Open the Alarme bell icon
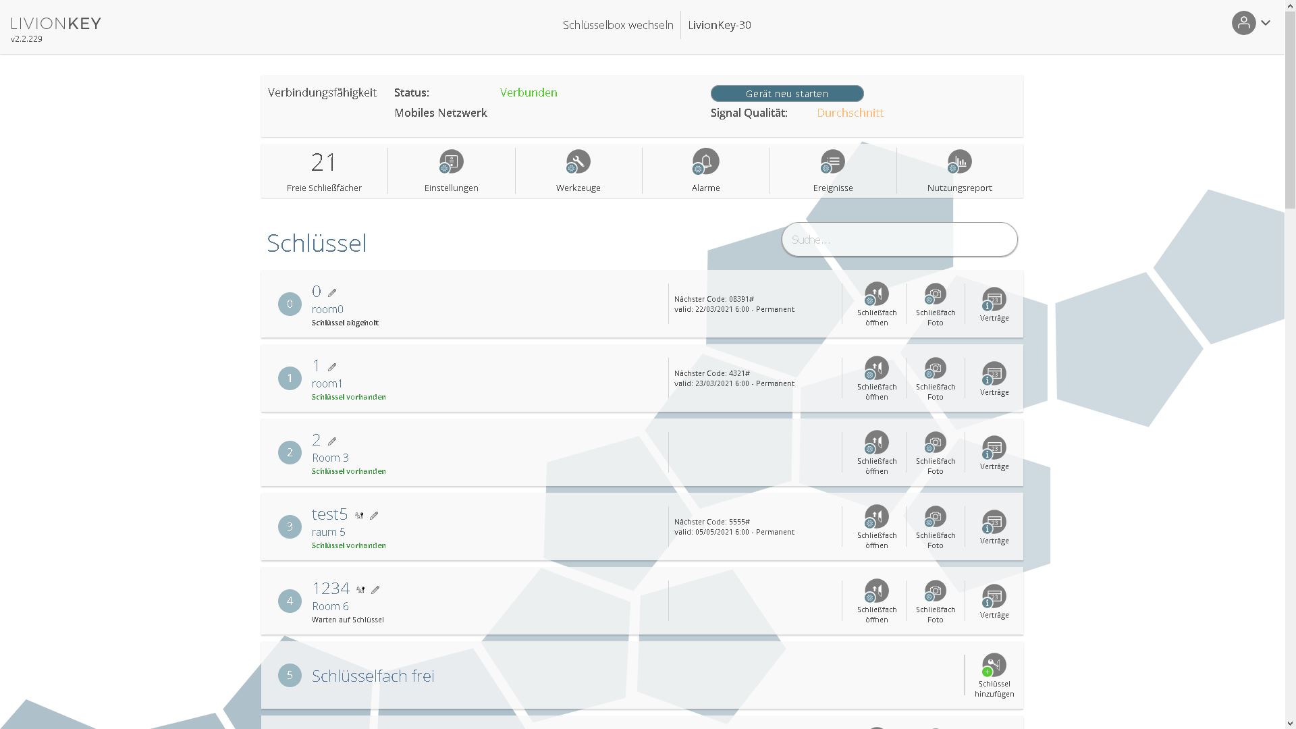Viewport: 1296px width, 729px height. pyautogui.click(x=705, y=162)
